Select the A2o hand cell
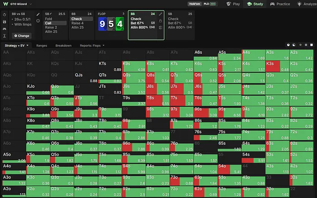Image resolution: width=317 pixels, height=198 pixels. pos(14,192)
